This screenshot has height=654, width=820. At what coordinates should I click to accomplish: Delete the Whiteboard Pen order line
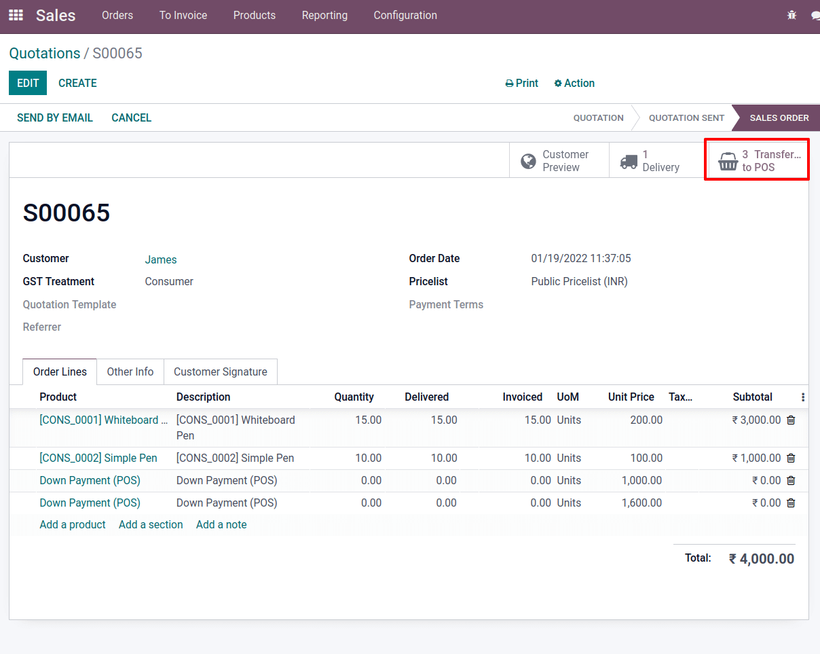[x=791, y=420]
